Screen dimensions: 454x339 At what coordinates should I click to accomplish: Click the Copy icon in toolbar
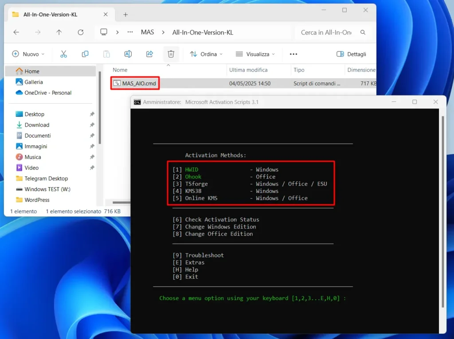(x=85, y=54)
